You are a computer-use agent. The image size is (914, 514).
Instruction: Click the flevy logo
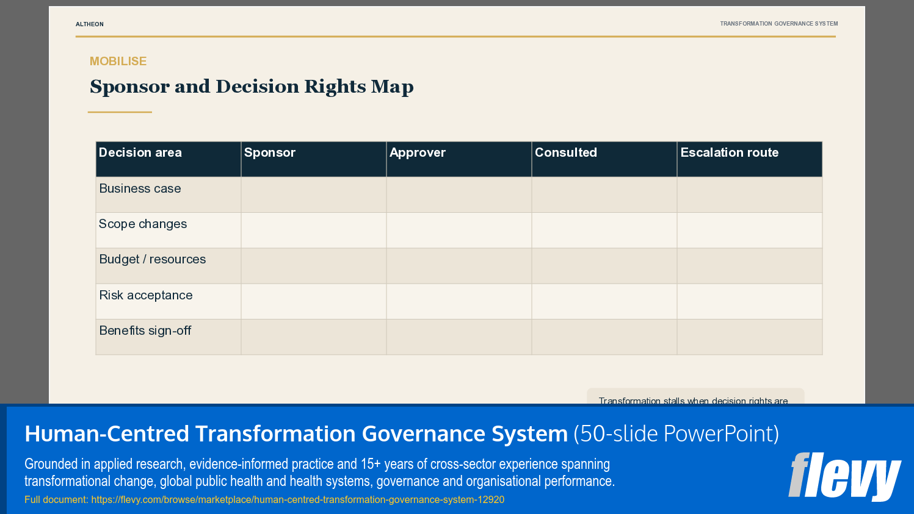pos(844,476)
